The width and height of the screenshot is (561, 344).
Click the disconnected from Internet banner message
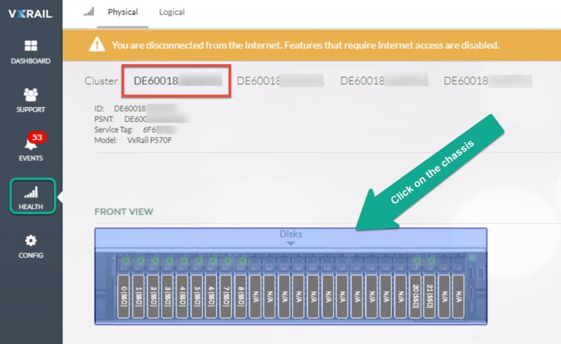[305, 45]
